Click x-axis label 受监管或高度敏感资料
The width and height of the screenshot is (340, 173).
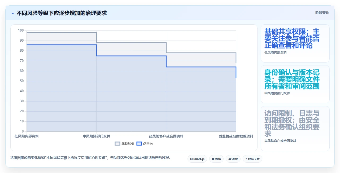coord(236,136)
